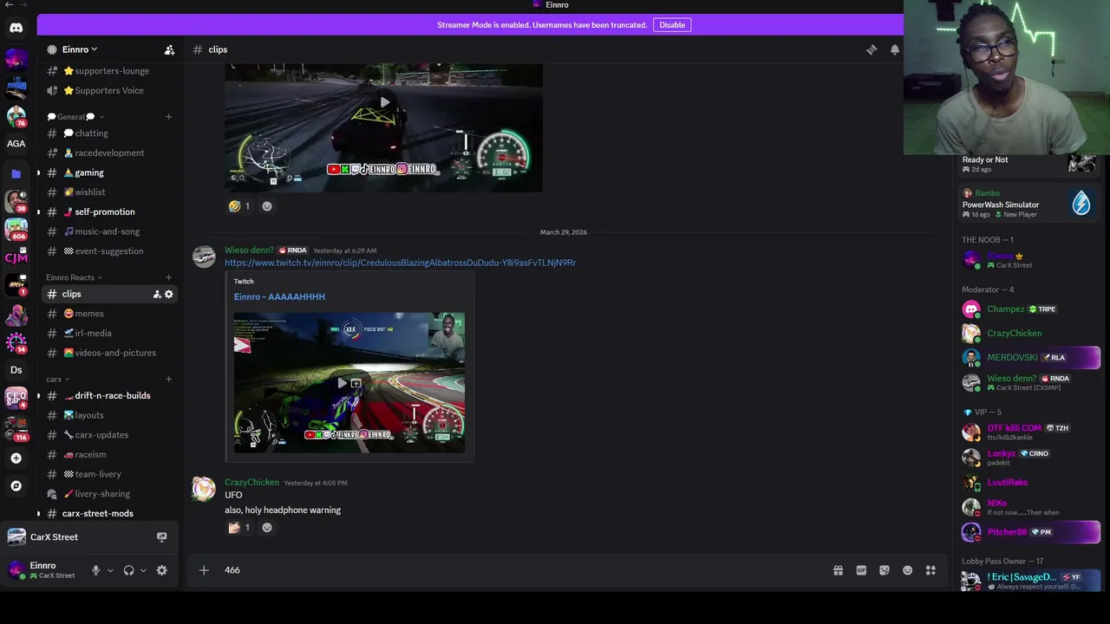The height and width of the screenshot is (624, 1110).
Task: Open the chatting channel
Action: click(108, 133)
